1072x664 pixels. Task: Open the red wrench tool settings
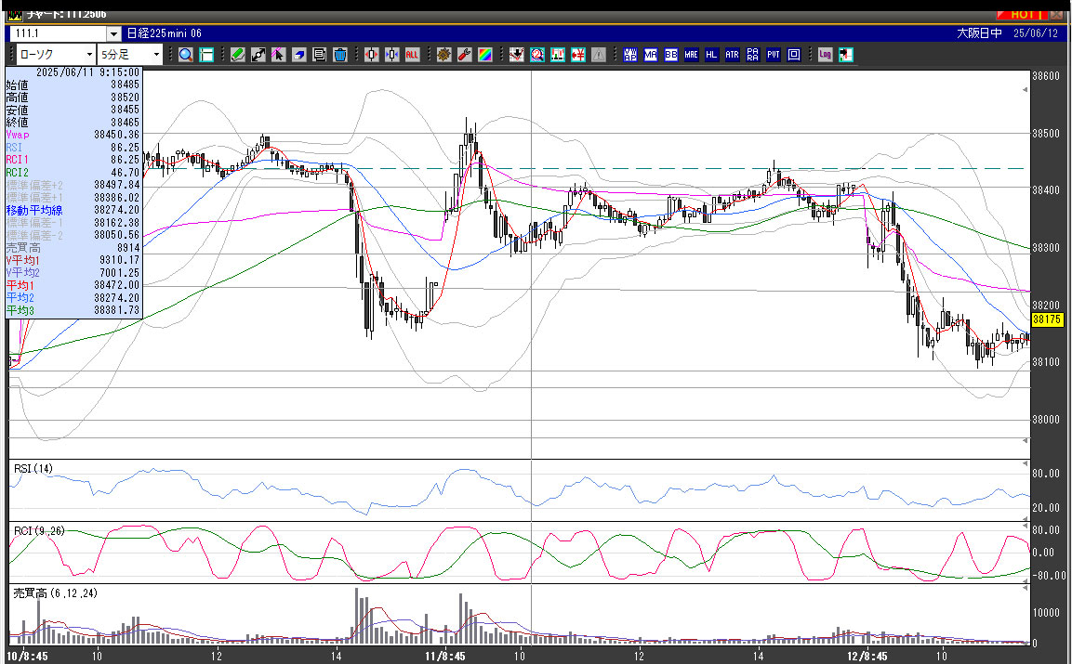[464, 55]
